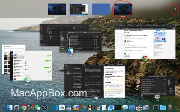Select the highlighted Desktop 2 space
The height and width of the screenshot is (112, 180).
pos(79,9)
